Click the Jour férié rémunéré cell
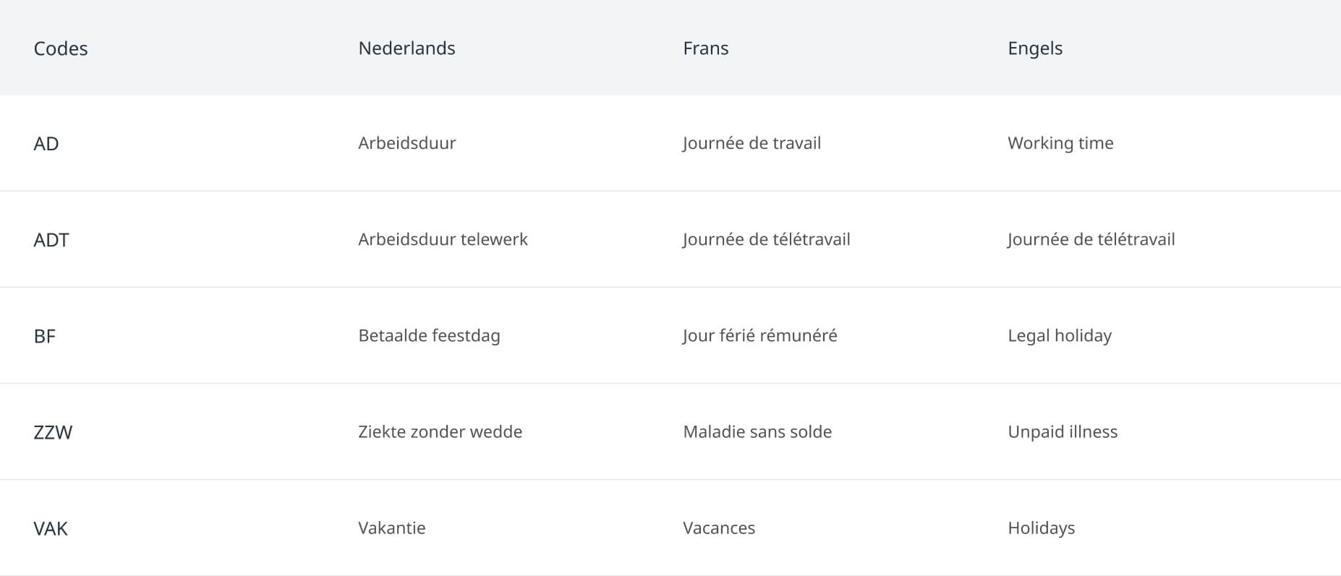 [x=759, y=335]
